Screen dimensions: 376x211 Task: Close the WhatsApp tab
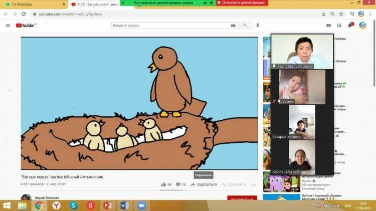tap(64, 5)
